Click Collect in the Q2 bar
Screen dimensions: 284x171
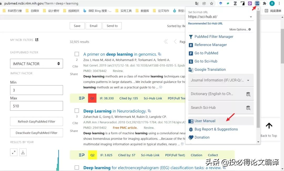pos(213,155)
